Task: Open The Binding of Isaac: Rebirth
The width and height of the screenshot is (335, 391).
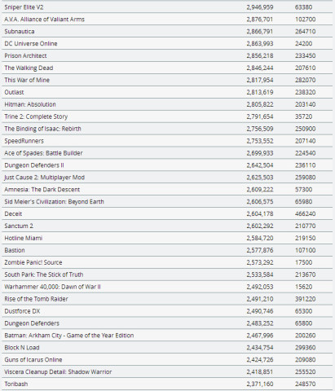Action: (42, 129)
